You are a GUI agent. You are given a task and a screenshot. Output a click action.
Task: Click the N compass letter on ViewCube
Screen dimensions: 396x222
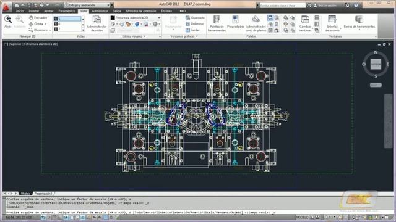376,52
